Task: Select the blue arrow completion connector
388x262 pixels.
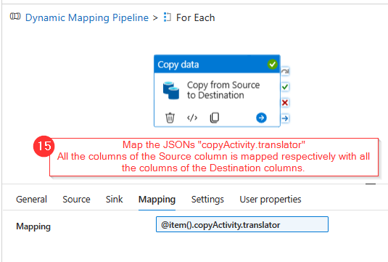Action: [x=285, y=118]
